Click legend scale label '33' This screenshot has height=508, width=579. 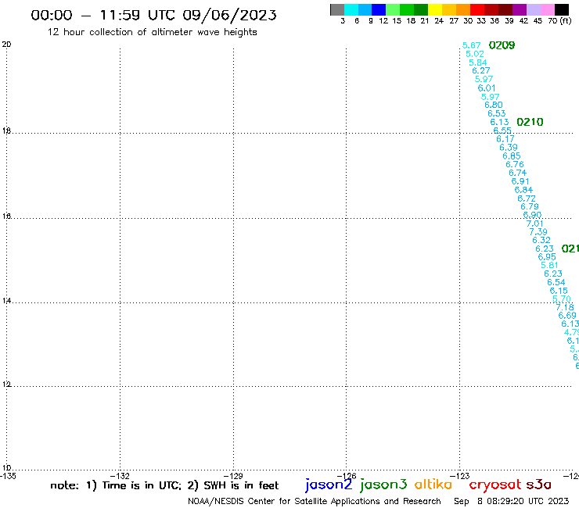(x=480, y=20)
